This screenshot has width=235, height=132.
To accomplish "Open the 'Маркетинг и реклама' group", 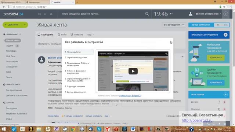I will [x=16, y=114].
